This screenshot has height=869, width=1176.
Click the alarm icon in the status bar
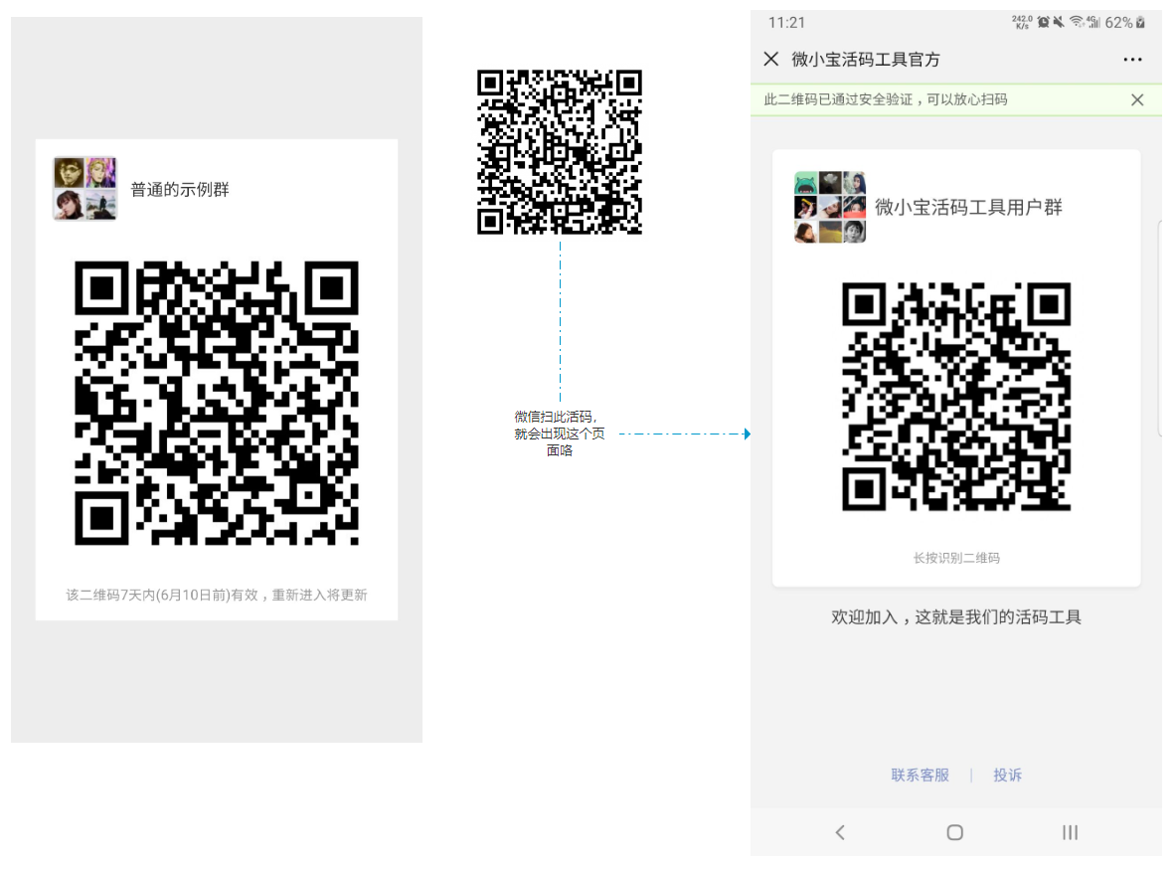1043,22
